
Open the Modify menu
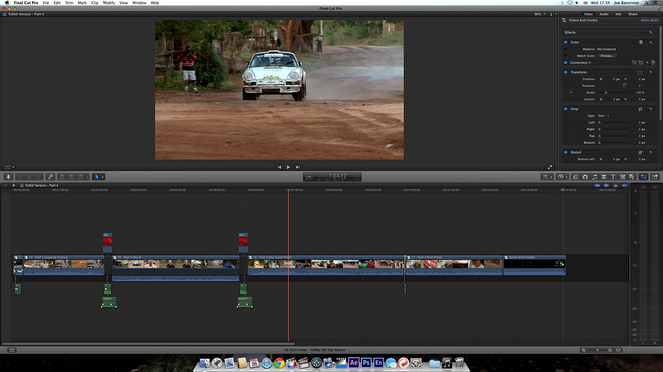(109, 3)
